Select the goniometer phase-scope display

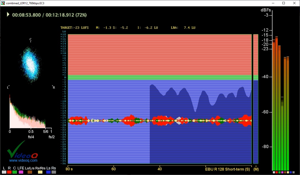tap(30, 63)
